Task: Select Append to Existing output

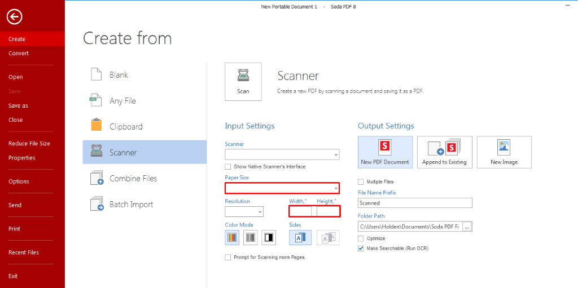Action: tap(445, 152)
